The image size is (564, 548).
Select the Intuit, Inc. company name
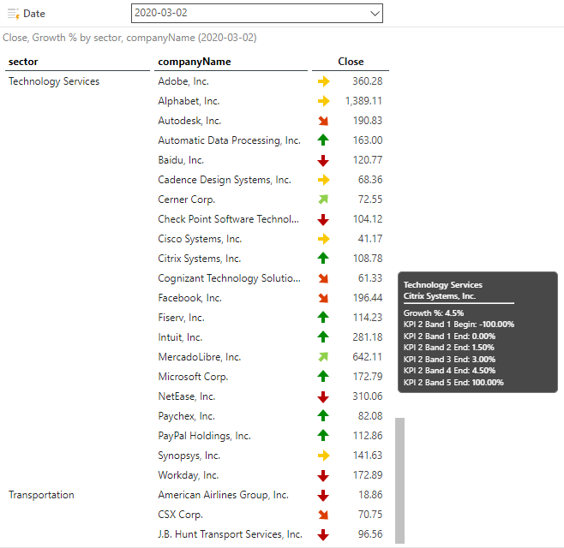click(x=180, y=337)
